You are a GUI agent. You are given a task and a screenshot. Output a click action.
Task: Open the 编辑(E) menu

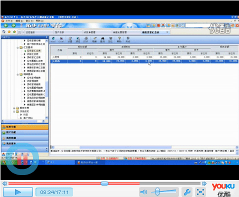[x=20, y=21]
